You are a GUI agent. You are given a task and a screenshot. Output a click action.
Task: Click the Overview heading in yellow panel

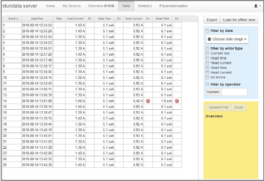214,116
